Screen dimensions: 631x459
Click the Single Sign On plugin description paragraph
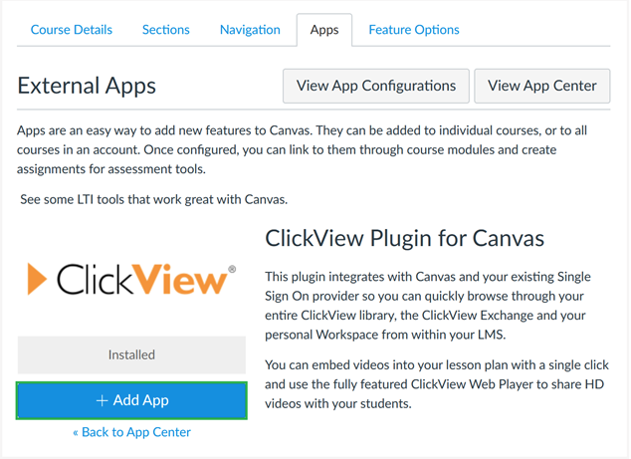(428, 306)
